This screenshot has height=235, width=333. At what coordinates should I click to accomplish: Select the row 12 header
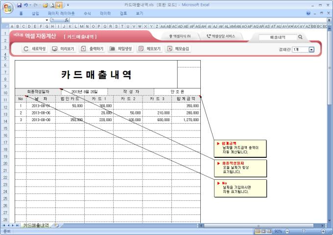(5, 107)
